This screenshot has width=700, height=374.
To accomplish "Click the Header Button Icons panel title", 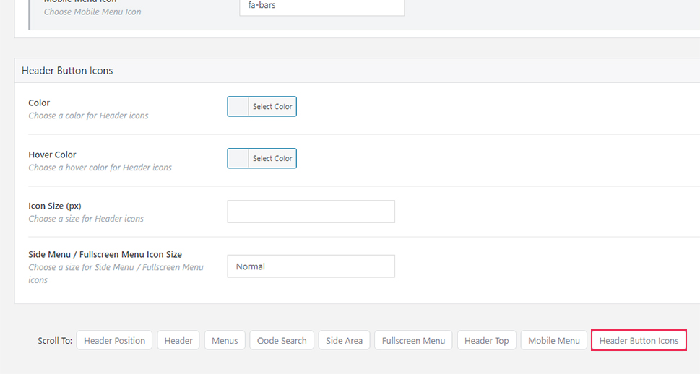I will [67, 71].
